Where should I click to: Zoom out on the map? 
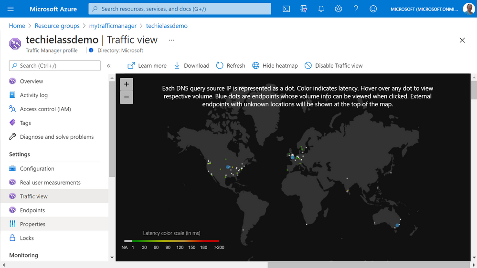tap(127, 97)
